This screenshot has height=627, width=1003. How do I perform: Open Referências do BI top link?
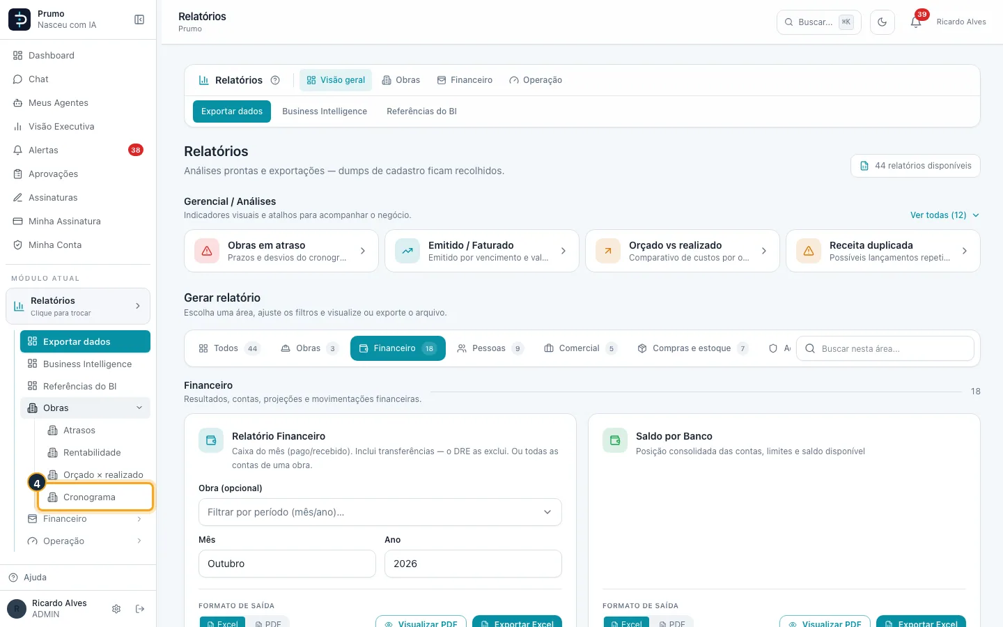421,111
